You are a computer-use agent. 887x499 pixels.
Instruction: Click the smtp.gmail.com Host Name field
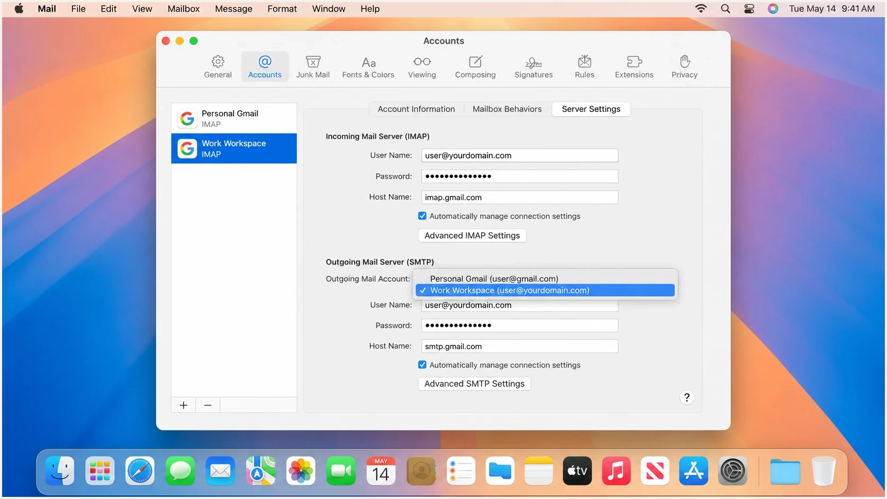point(520,346)
